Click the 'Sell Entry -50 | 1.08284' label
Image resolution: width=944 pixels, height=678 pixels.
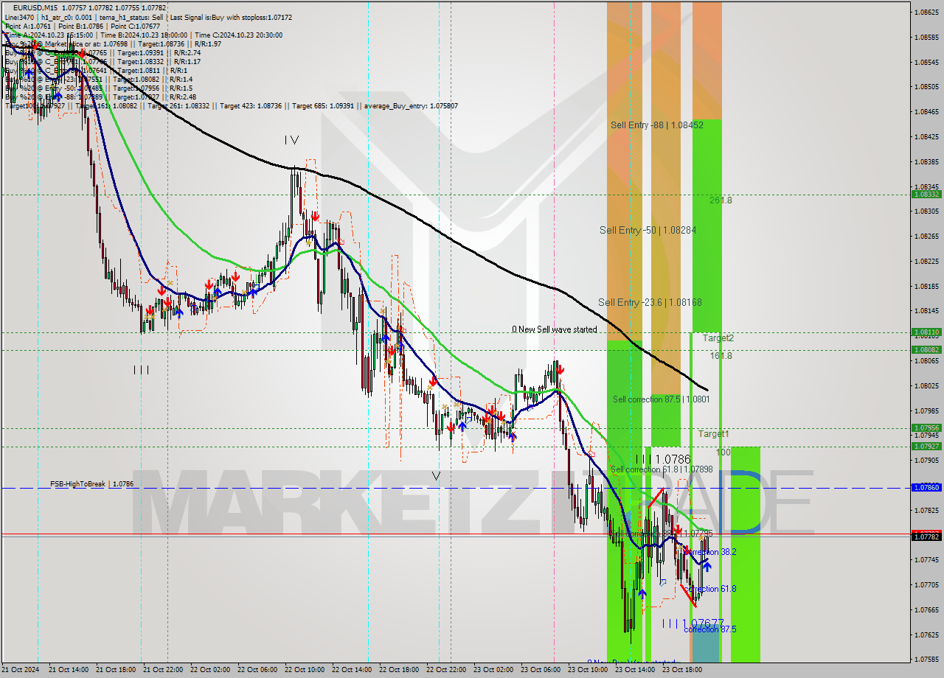648,231
